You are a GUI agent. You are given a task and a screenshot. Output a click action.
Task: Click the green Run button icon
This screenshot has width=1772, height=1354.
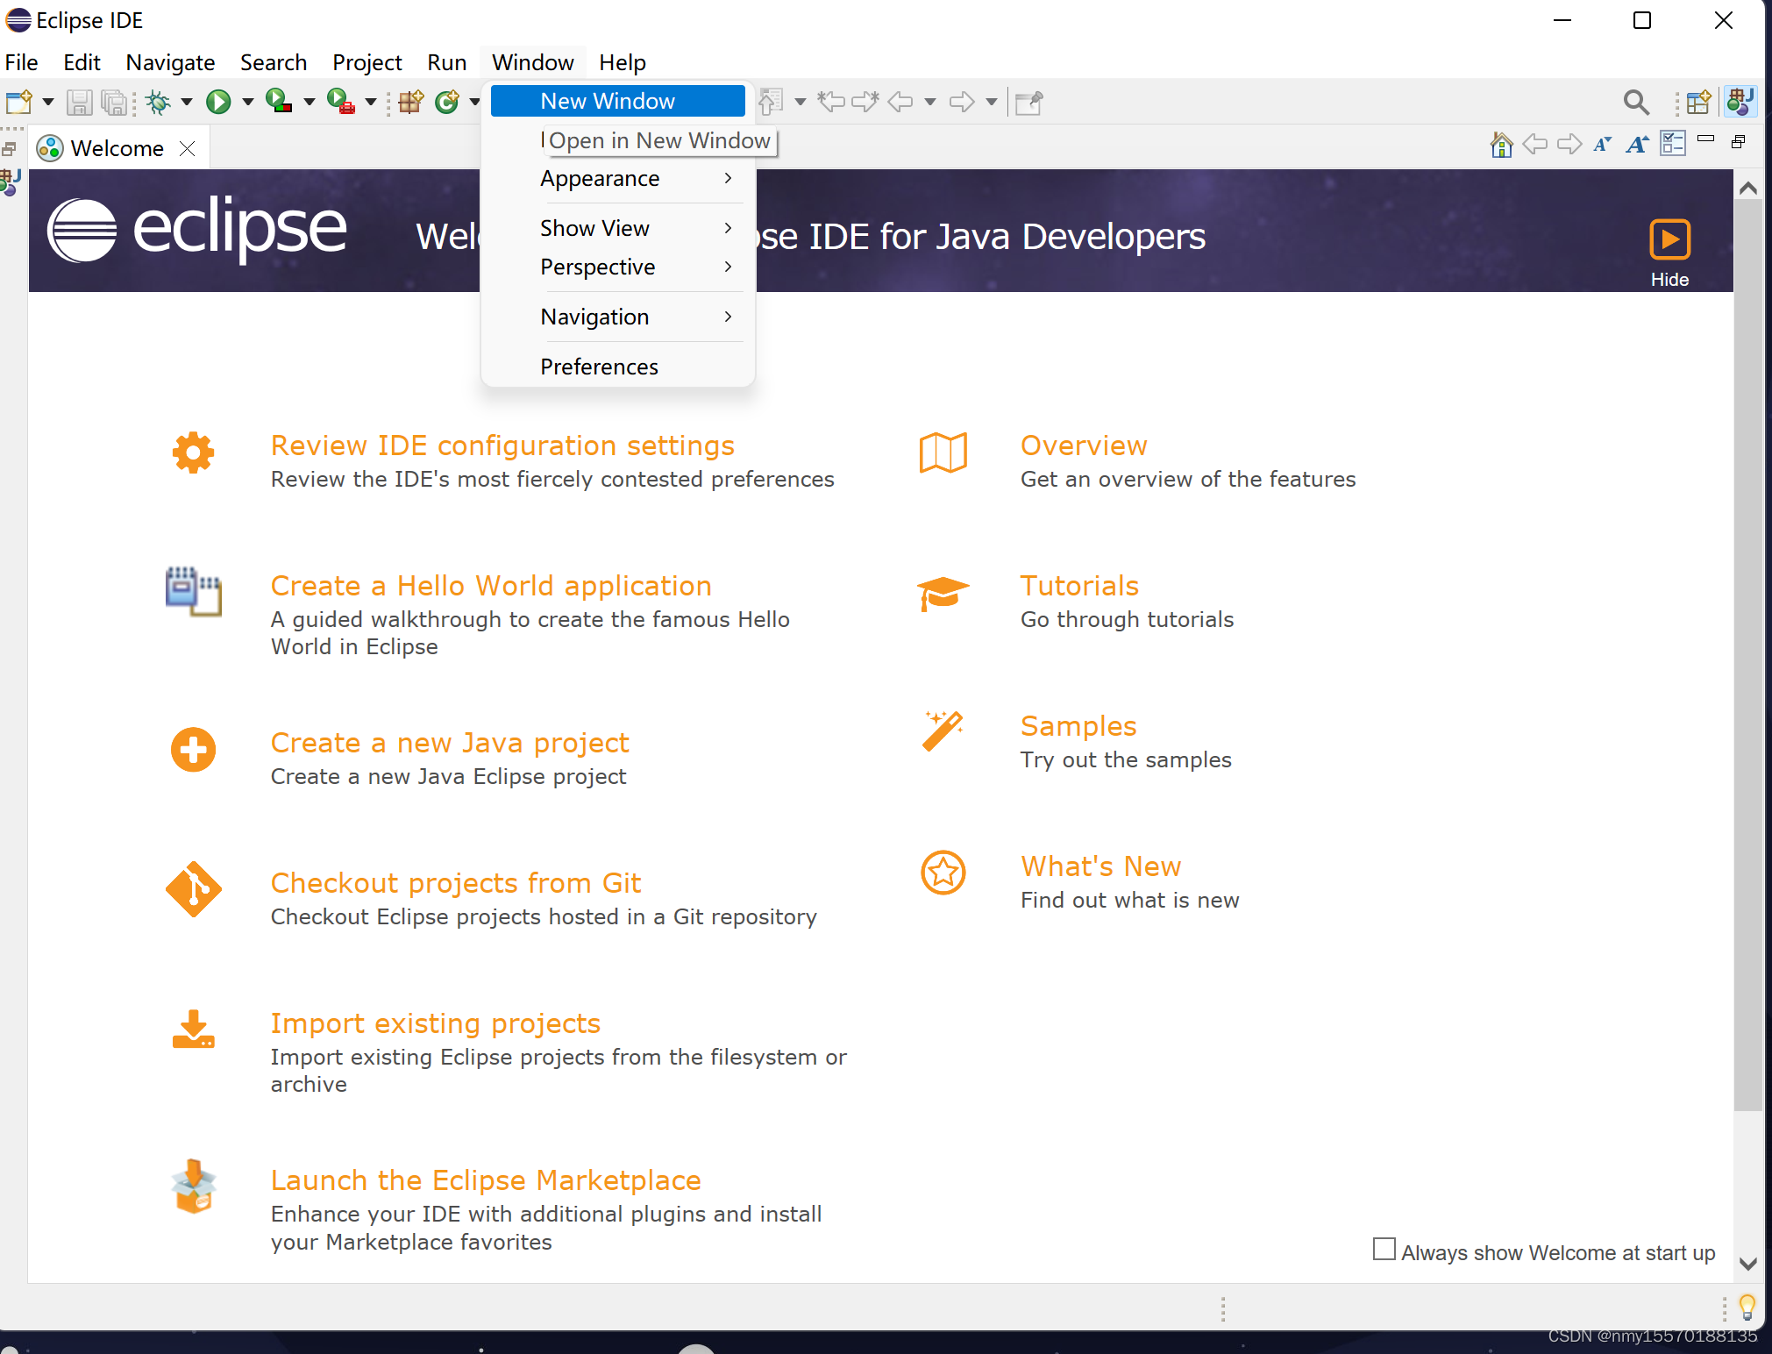coord(217,102)
